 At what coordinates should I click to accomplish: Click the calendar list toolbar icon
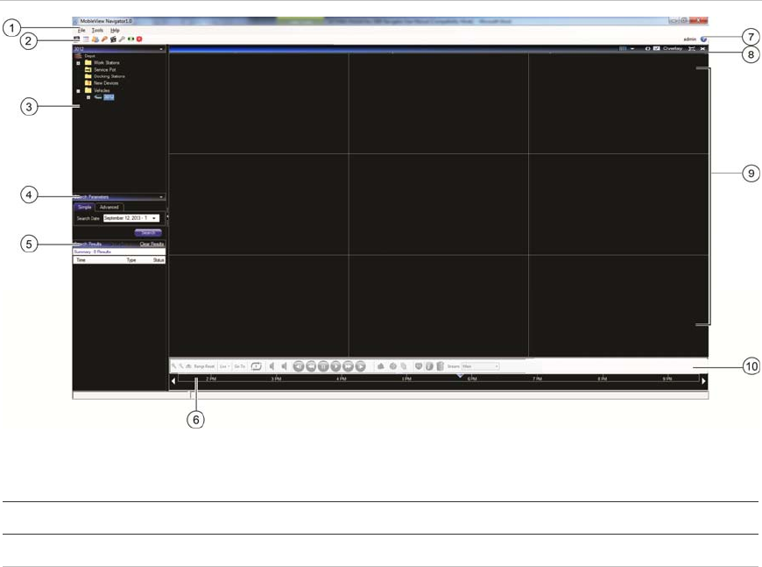point(86,39)
